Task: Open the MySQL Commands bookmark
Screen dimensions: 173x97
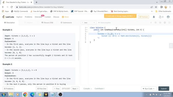Action: coord(19,11)
